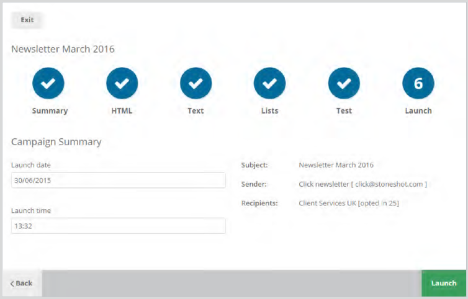Click the Launch step label under 6
468x299 pixels.
click(418, 110)
